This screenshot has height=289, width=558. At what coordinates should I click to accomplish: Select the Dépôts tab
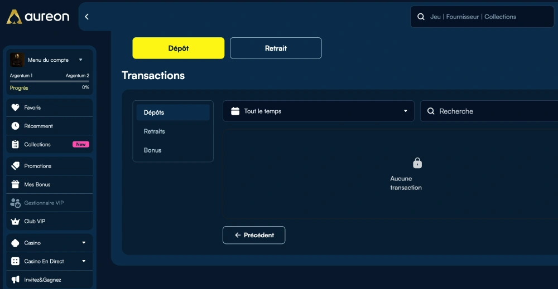coord(173,112)
